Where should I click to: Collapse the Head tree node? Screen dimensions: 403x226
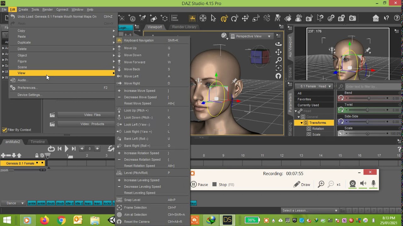[296, 111]
